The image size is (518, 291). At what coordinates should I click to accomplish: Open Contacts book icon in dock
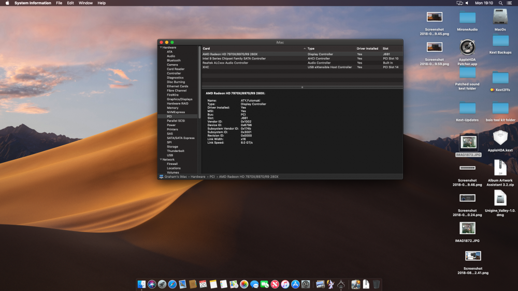pyautogui.click(x=193, y=284)
